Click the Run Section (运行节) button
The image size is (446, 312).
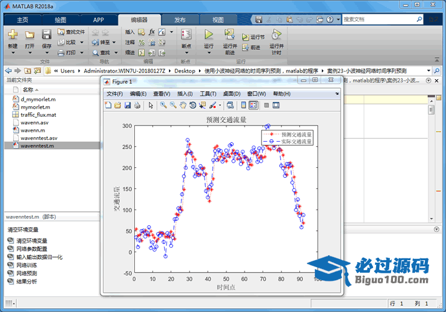click(253, 37)
